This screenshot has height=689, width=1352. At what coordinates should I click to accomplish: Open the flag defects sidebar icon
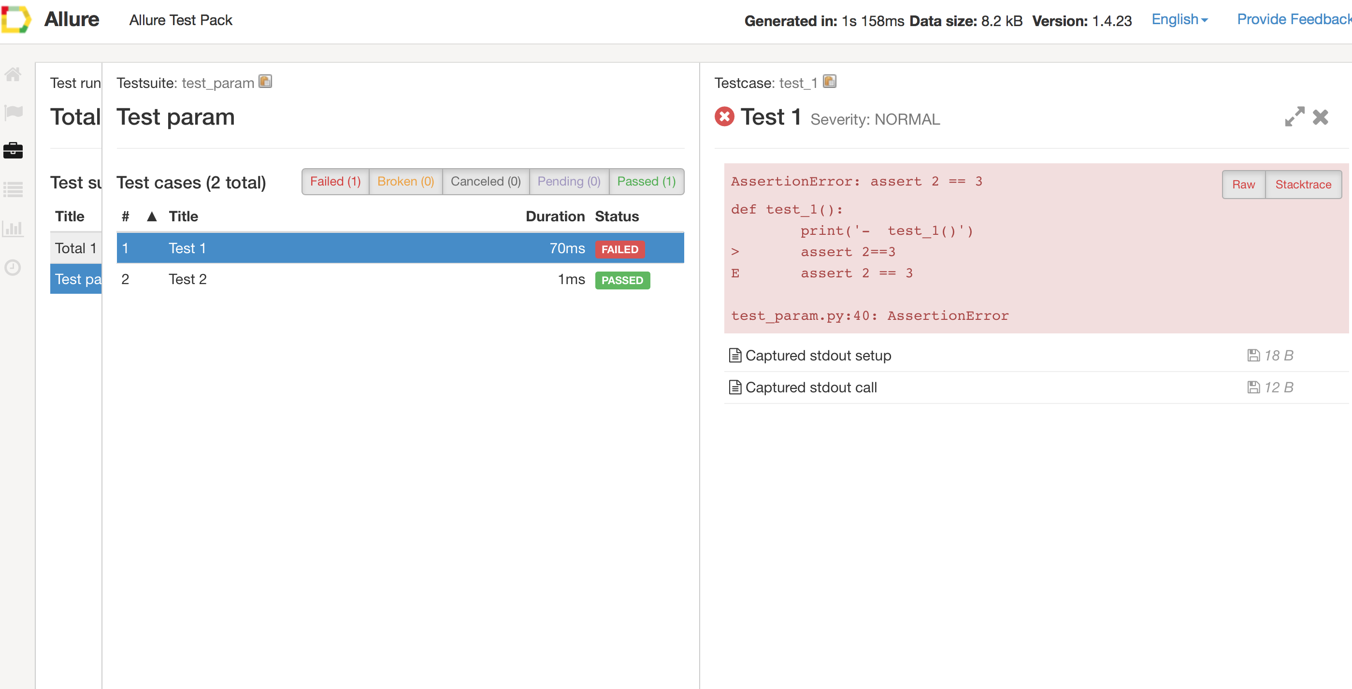(13, 112)
